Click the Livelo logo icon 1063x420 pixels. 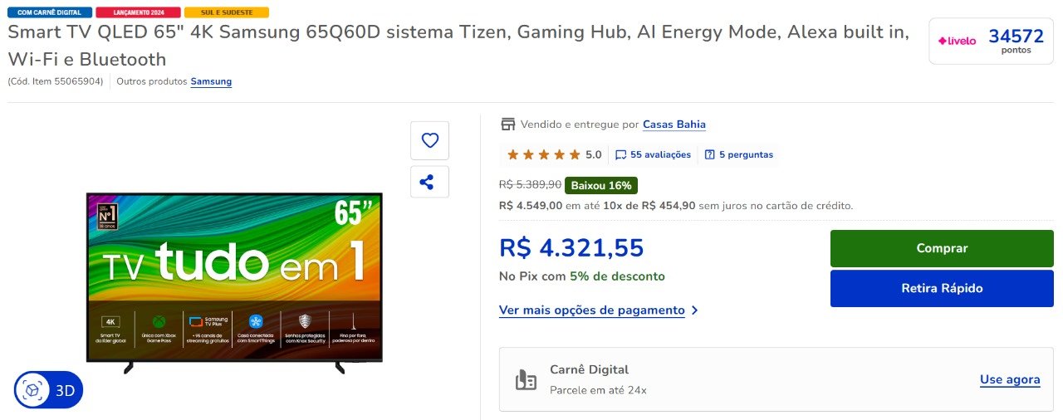pos(958,41)
